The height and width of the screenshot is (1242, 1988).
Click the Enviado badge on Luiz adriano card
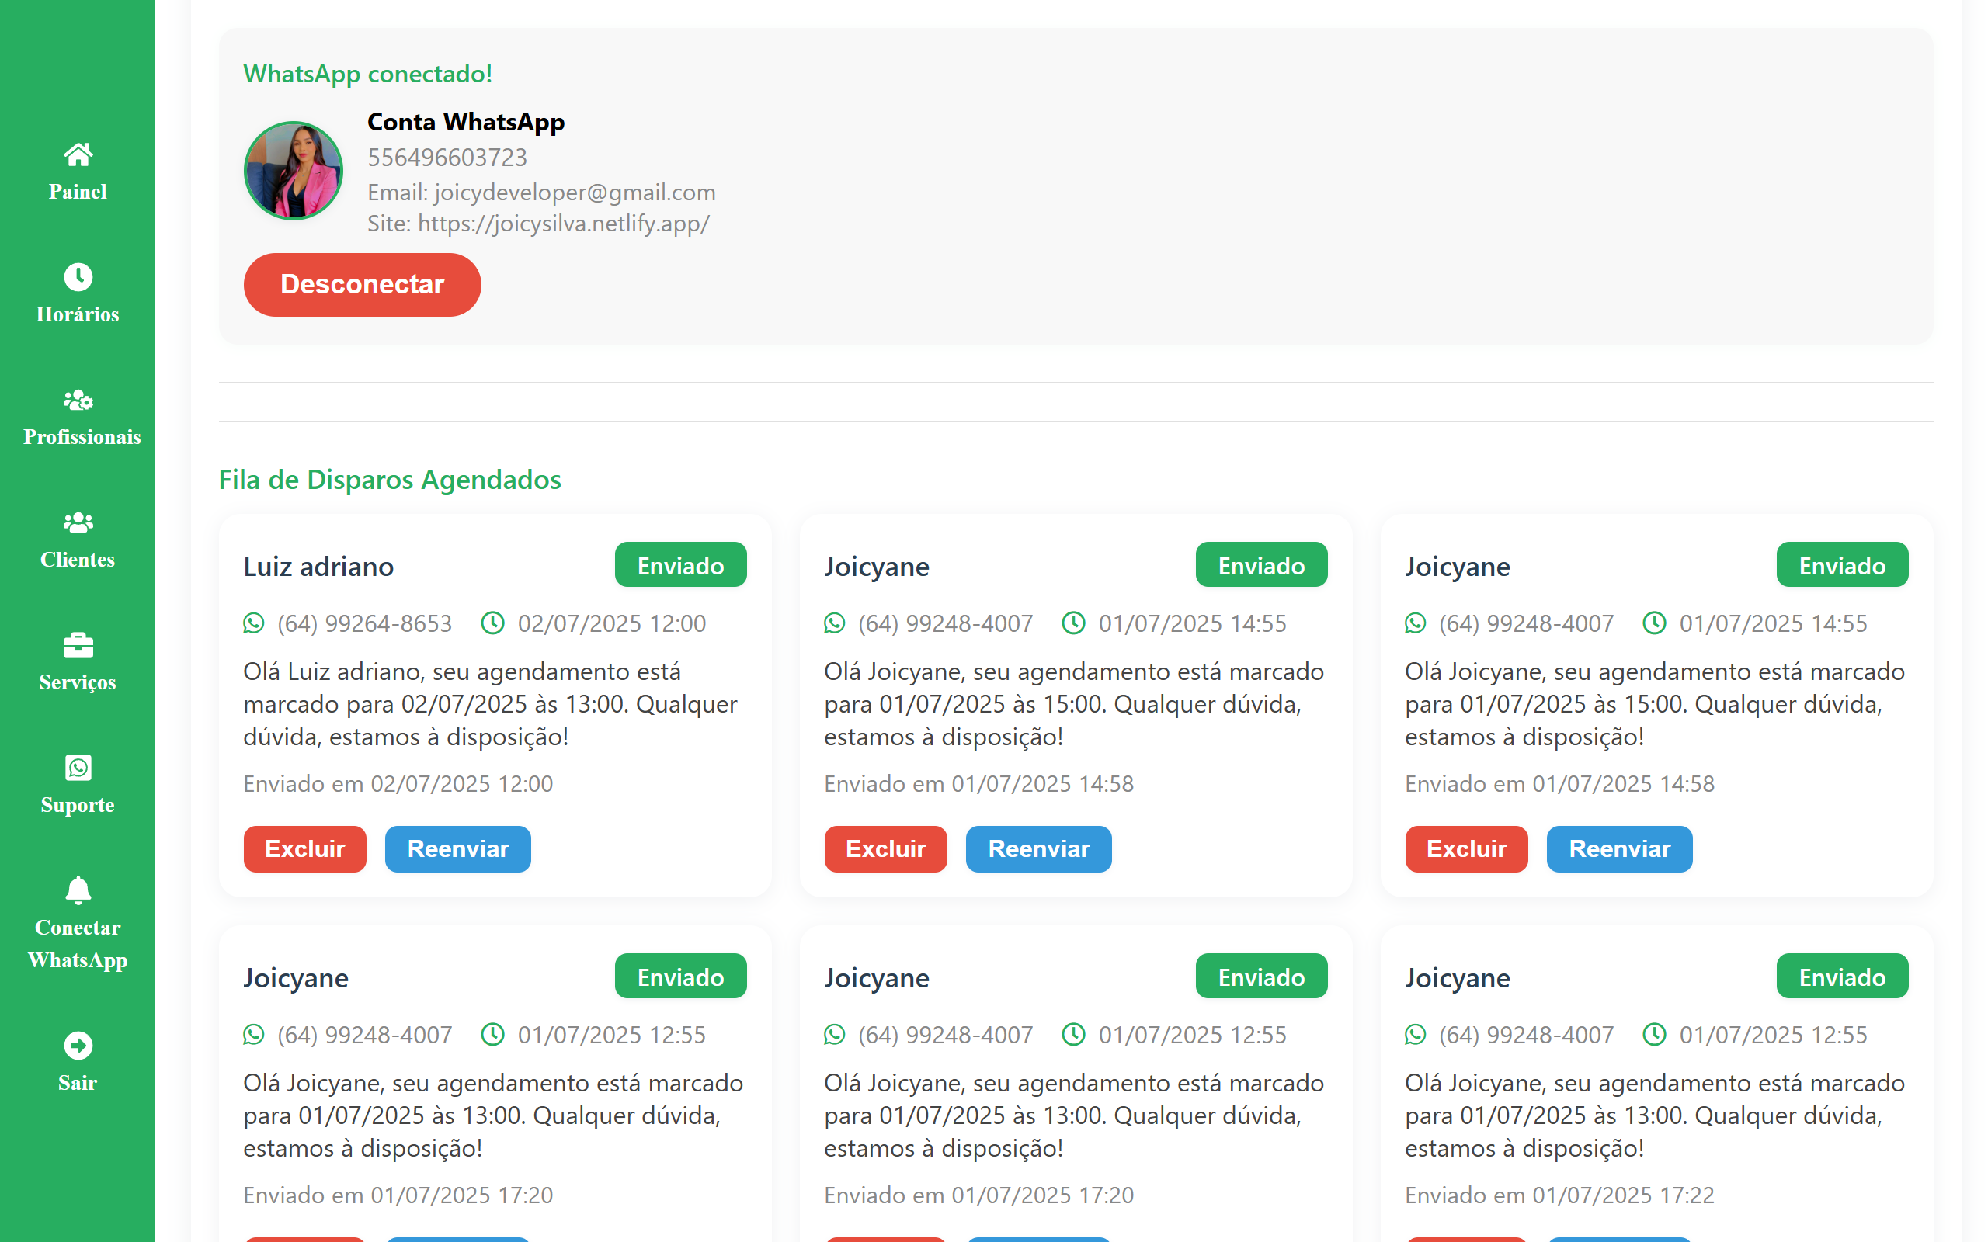tap(680, 565)
